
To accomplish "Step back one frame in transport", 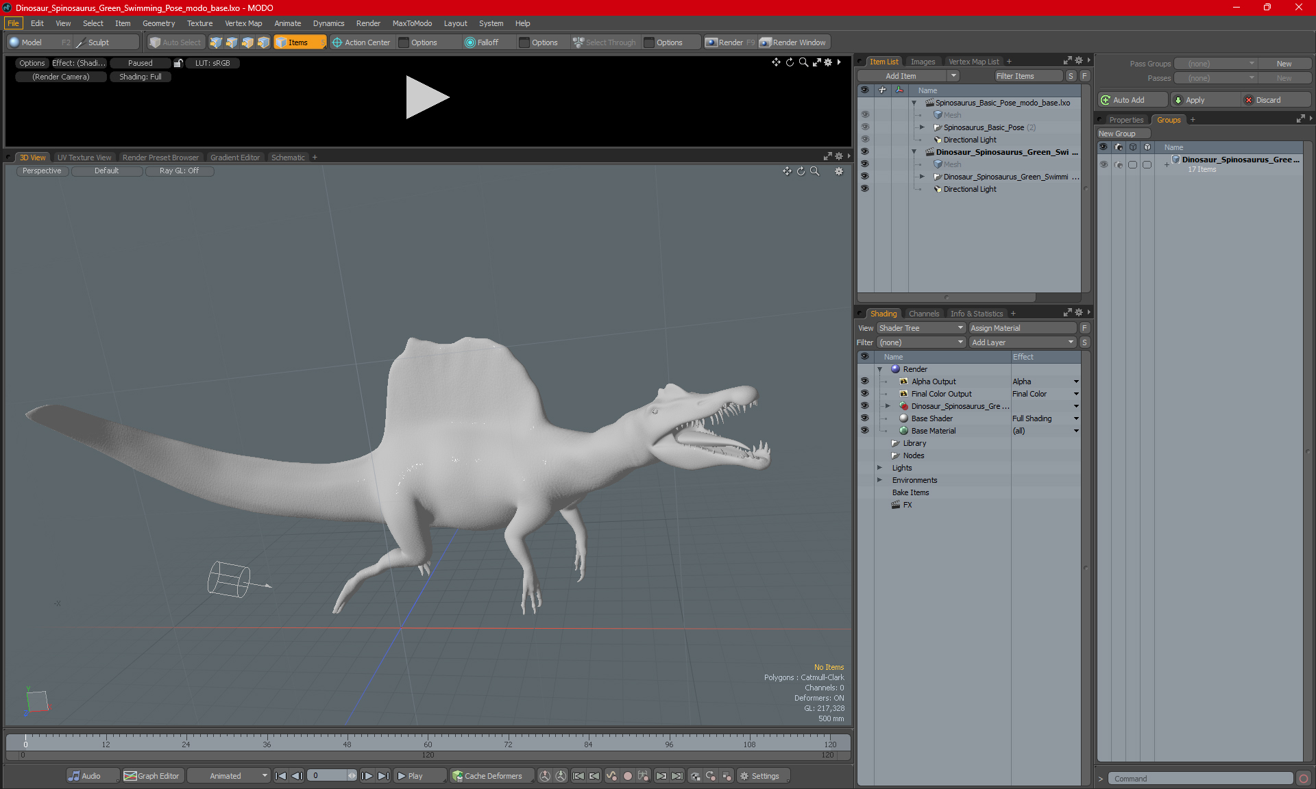I will tap(297, 776).
